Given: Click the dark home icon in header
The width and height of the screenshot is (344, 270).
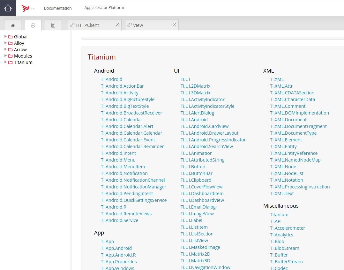Looking at the screenshot, I should 8,8.
